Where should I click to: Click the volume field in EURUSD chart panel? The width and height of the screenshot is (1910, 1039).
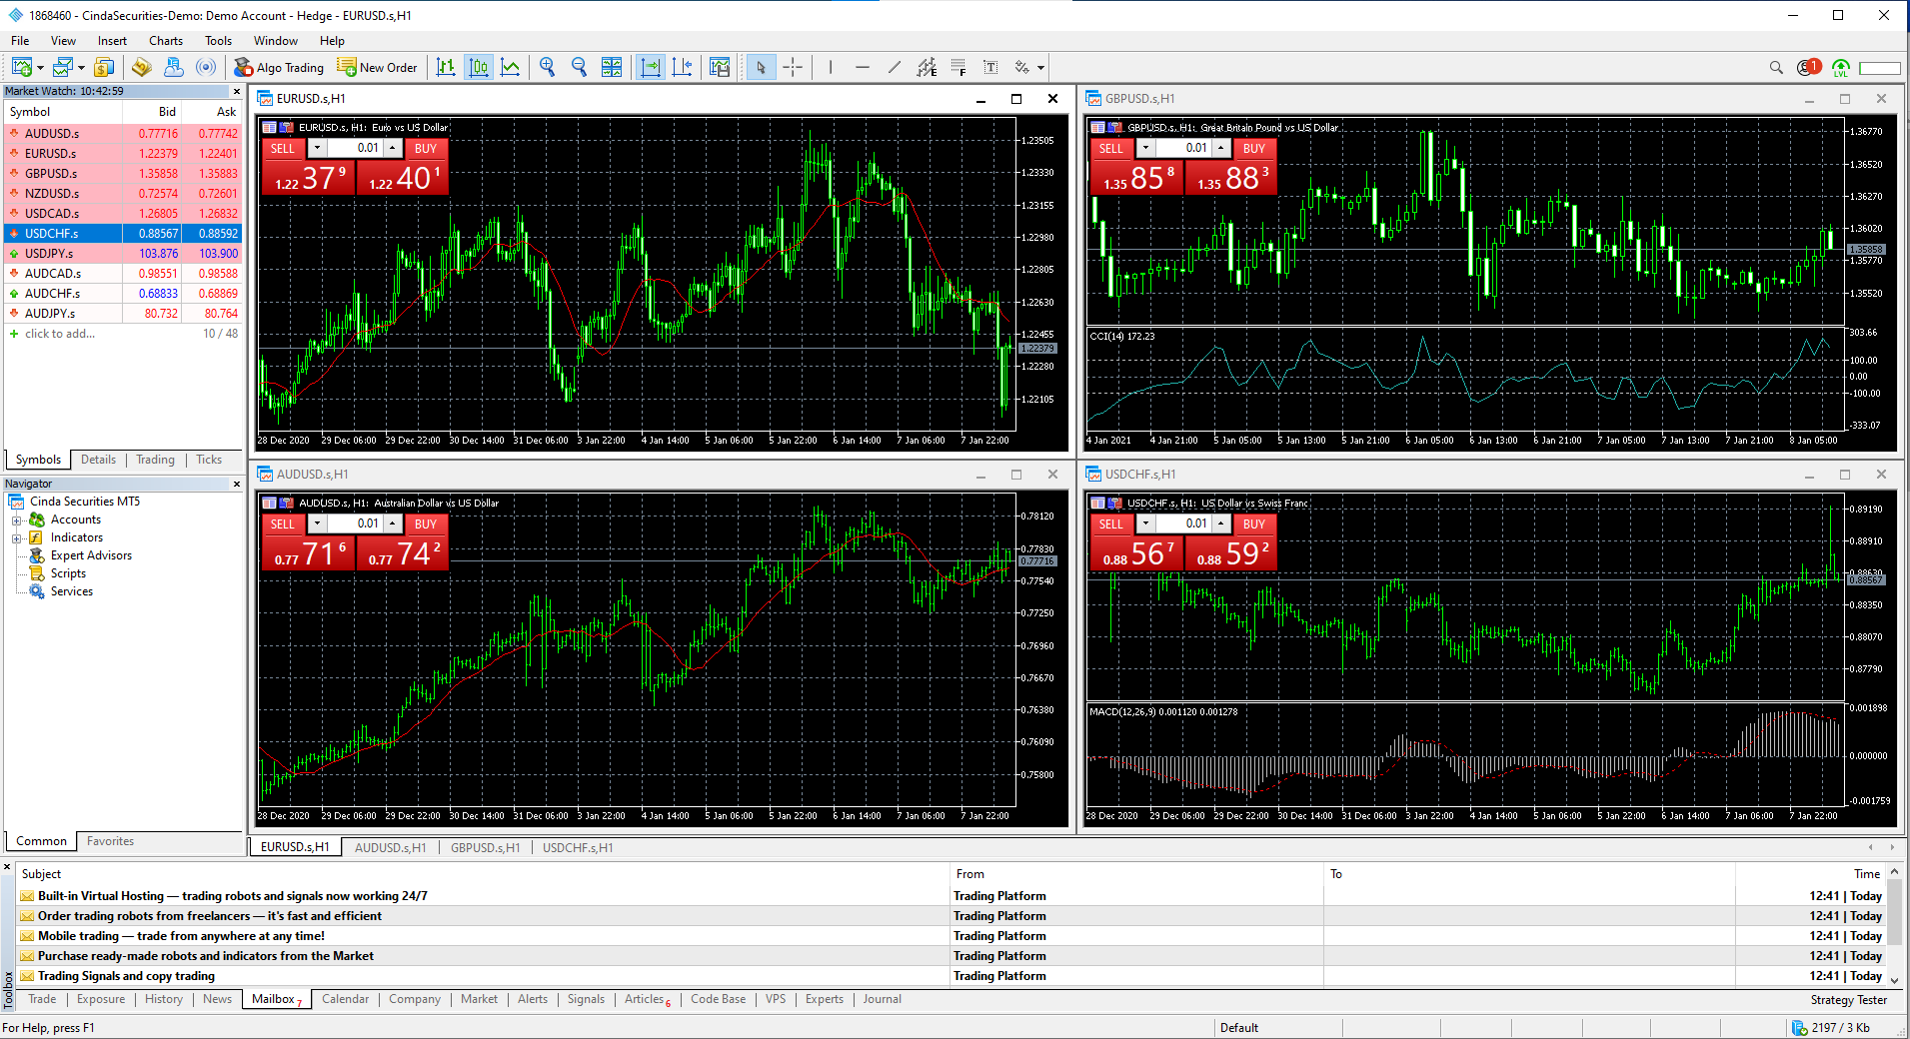click(x=354, y=148)
